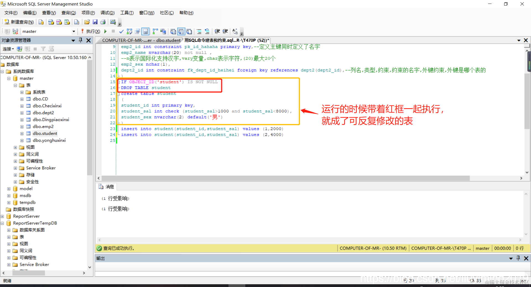
Task: Print the current query document
Action: 103,22
